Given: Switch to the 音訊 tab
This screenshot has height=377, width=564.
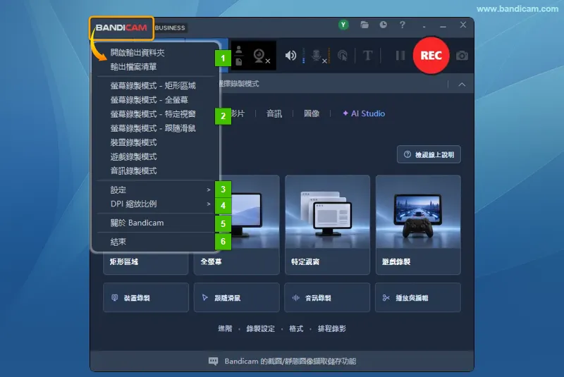Looking at the screenshot, I should (274, 113).
